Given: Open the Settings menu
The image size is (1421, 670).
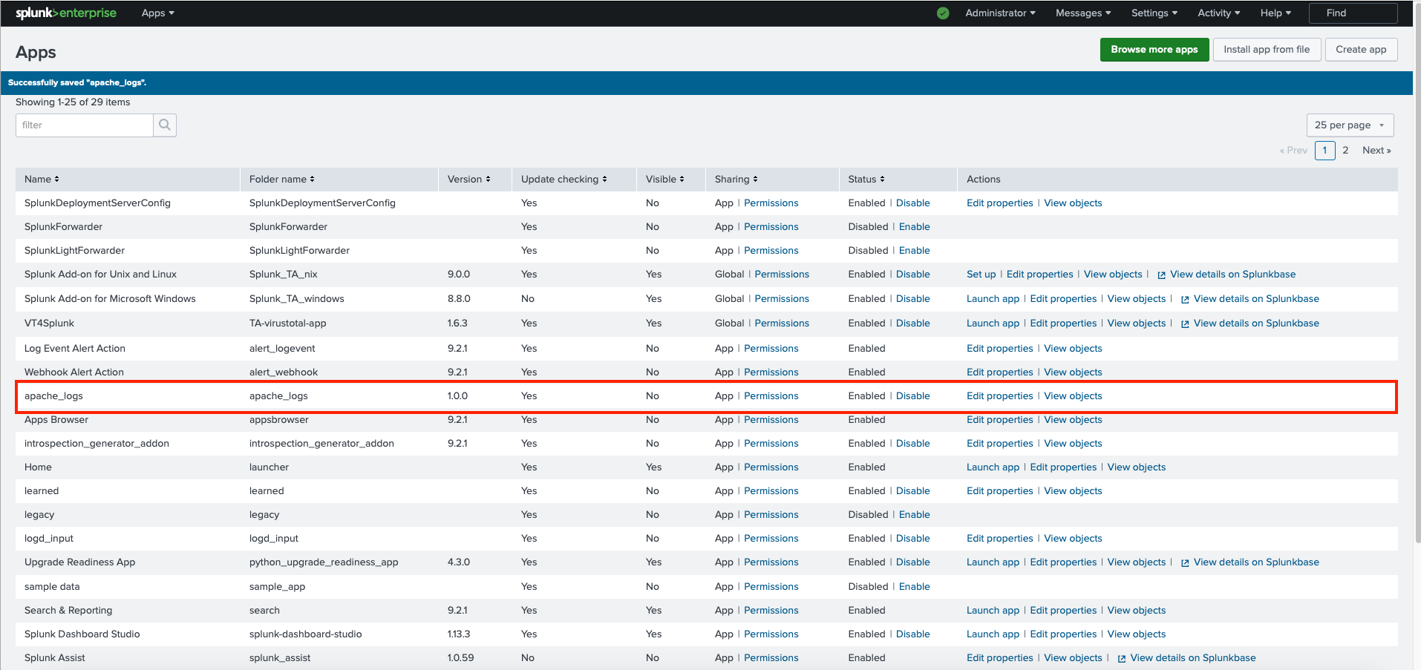Looking at the screenshot, I should coord(1154,13).
